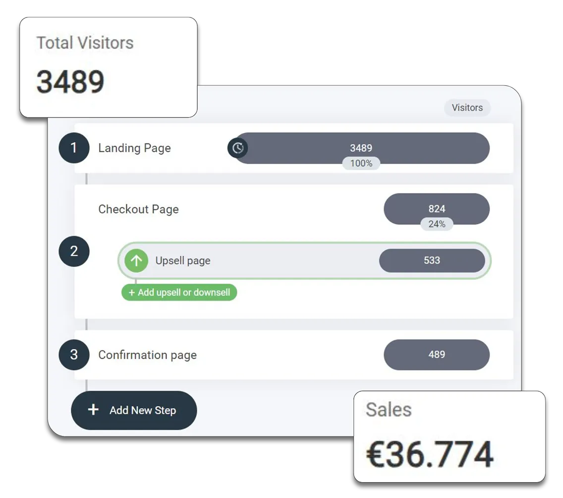Select the Upsell page label
Screen dimensions: 563x498
[x=183, y=260]
